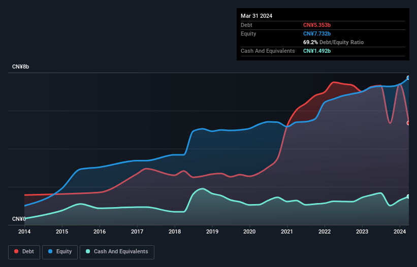Click the CN¥1.492b cash value

tap(317, 51)
